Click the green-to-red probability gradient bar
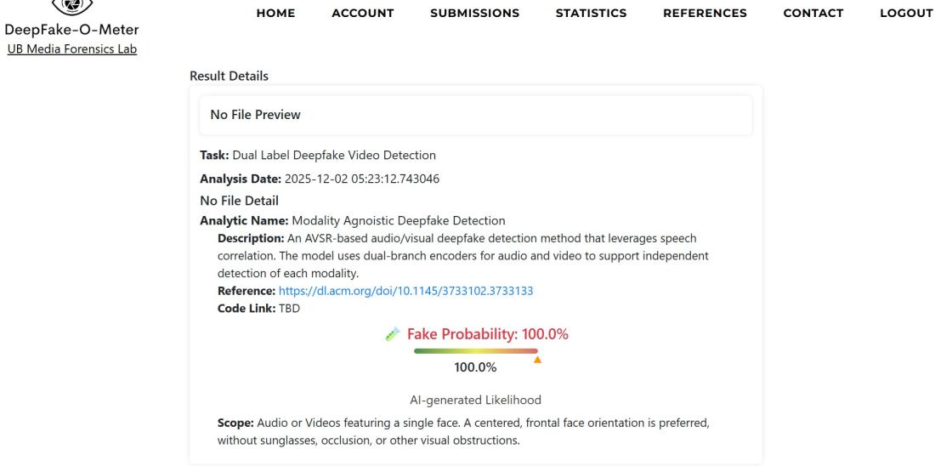This screenshot has height=466, width=935. 476,350
